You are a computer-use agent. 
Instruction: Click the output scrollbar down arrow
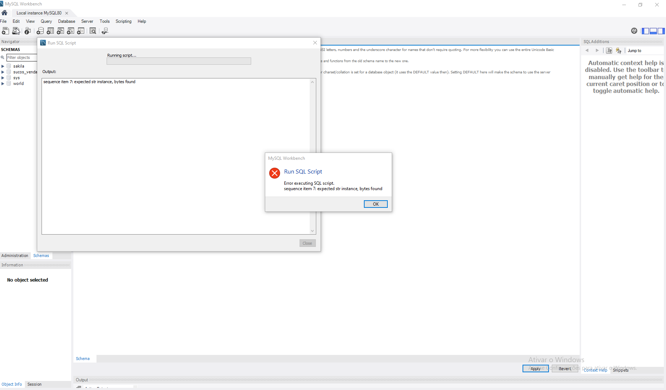(313, 231)
